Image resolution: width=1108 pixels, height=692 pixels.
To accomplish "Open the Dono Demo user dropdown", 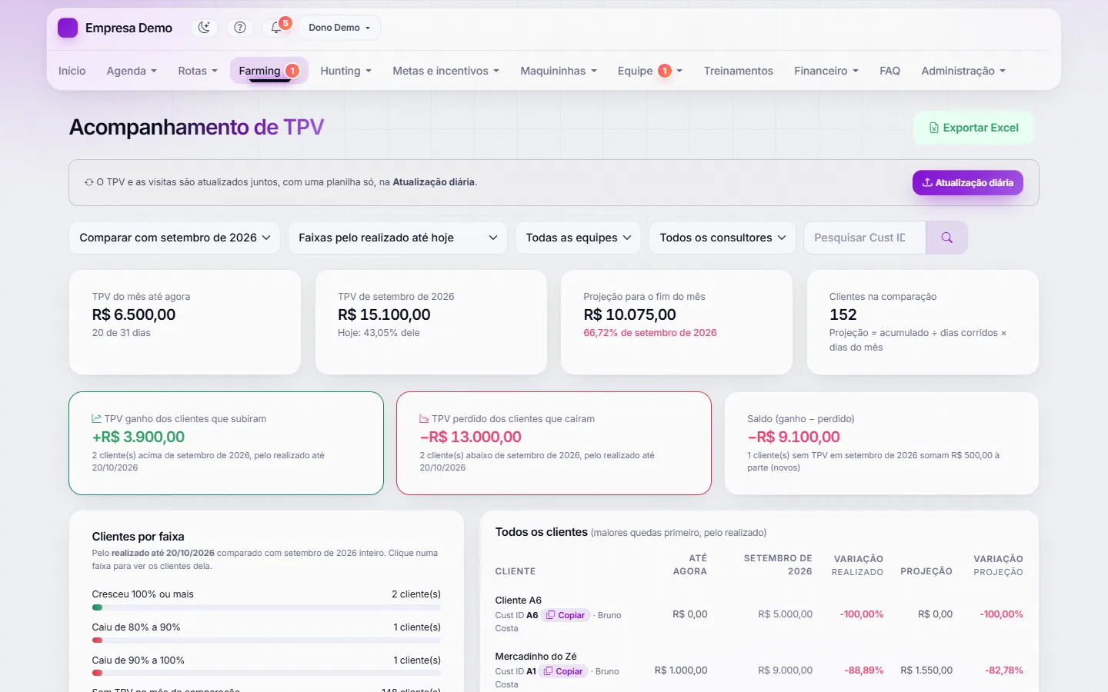I will (339, 28).
